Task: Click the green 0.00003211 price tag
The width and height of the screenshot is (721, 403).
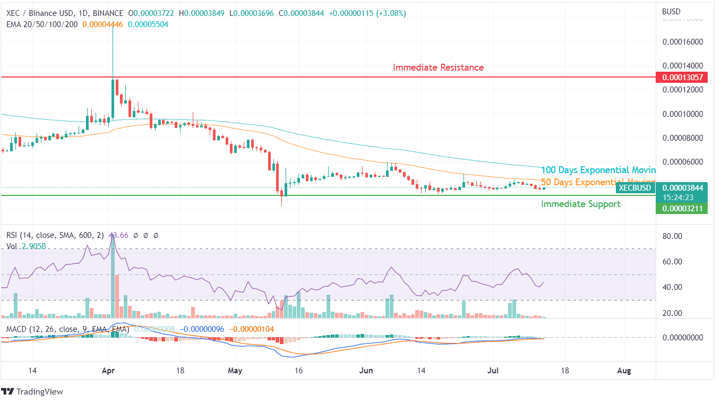Action: 682,209
